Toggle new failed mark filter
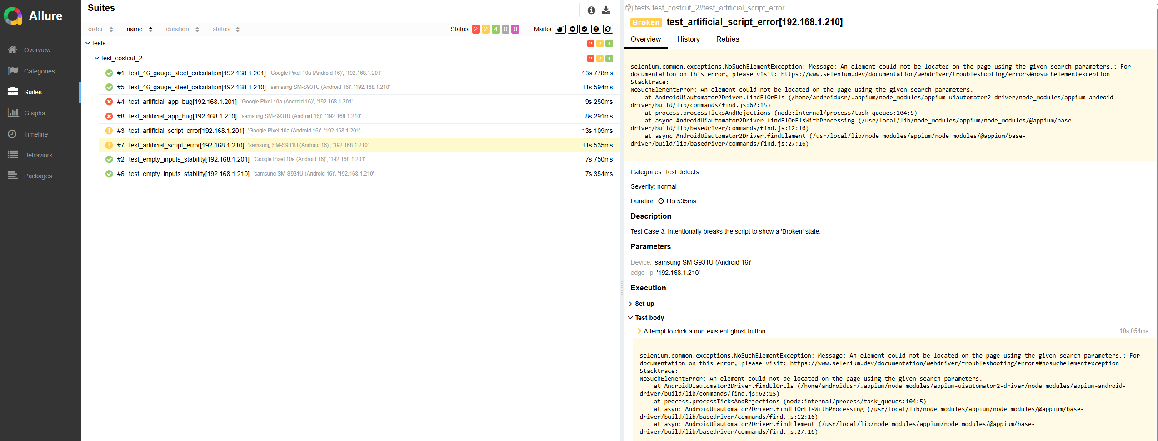This screenshot has height=441, width=1158. click(x=573, y=29)
